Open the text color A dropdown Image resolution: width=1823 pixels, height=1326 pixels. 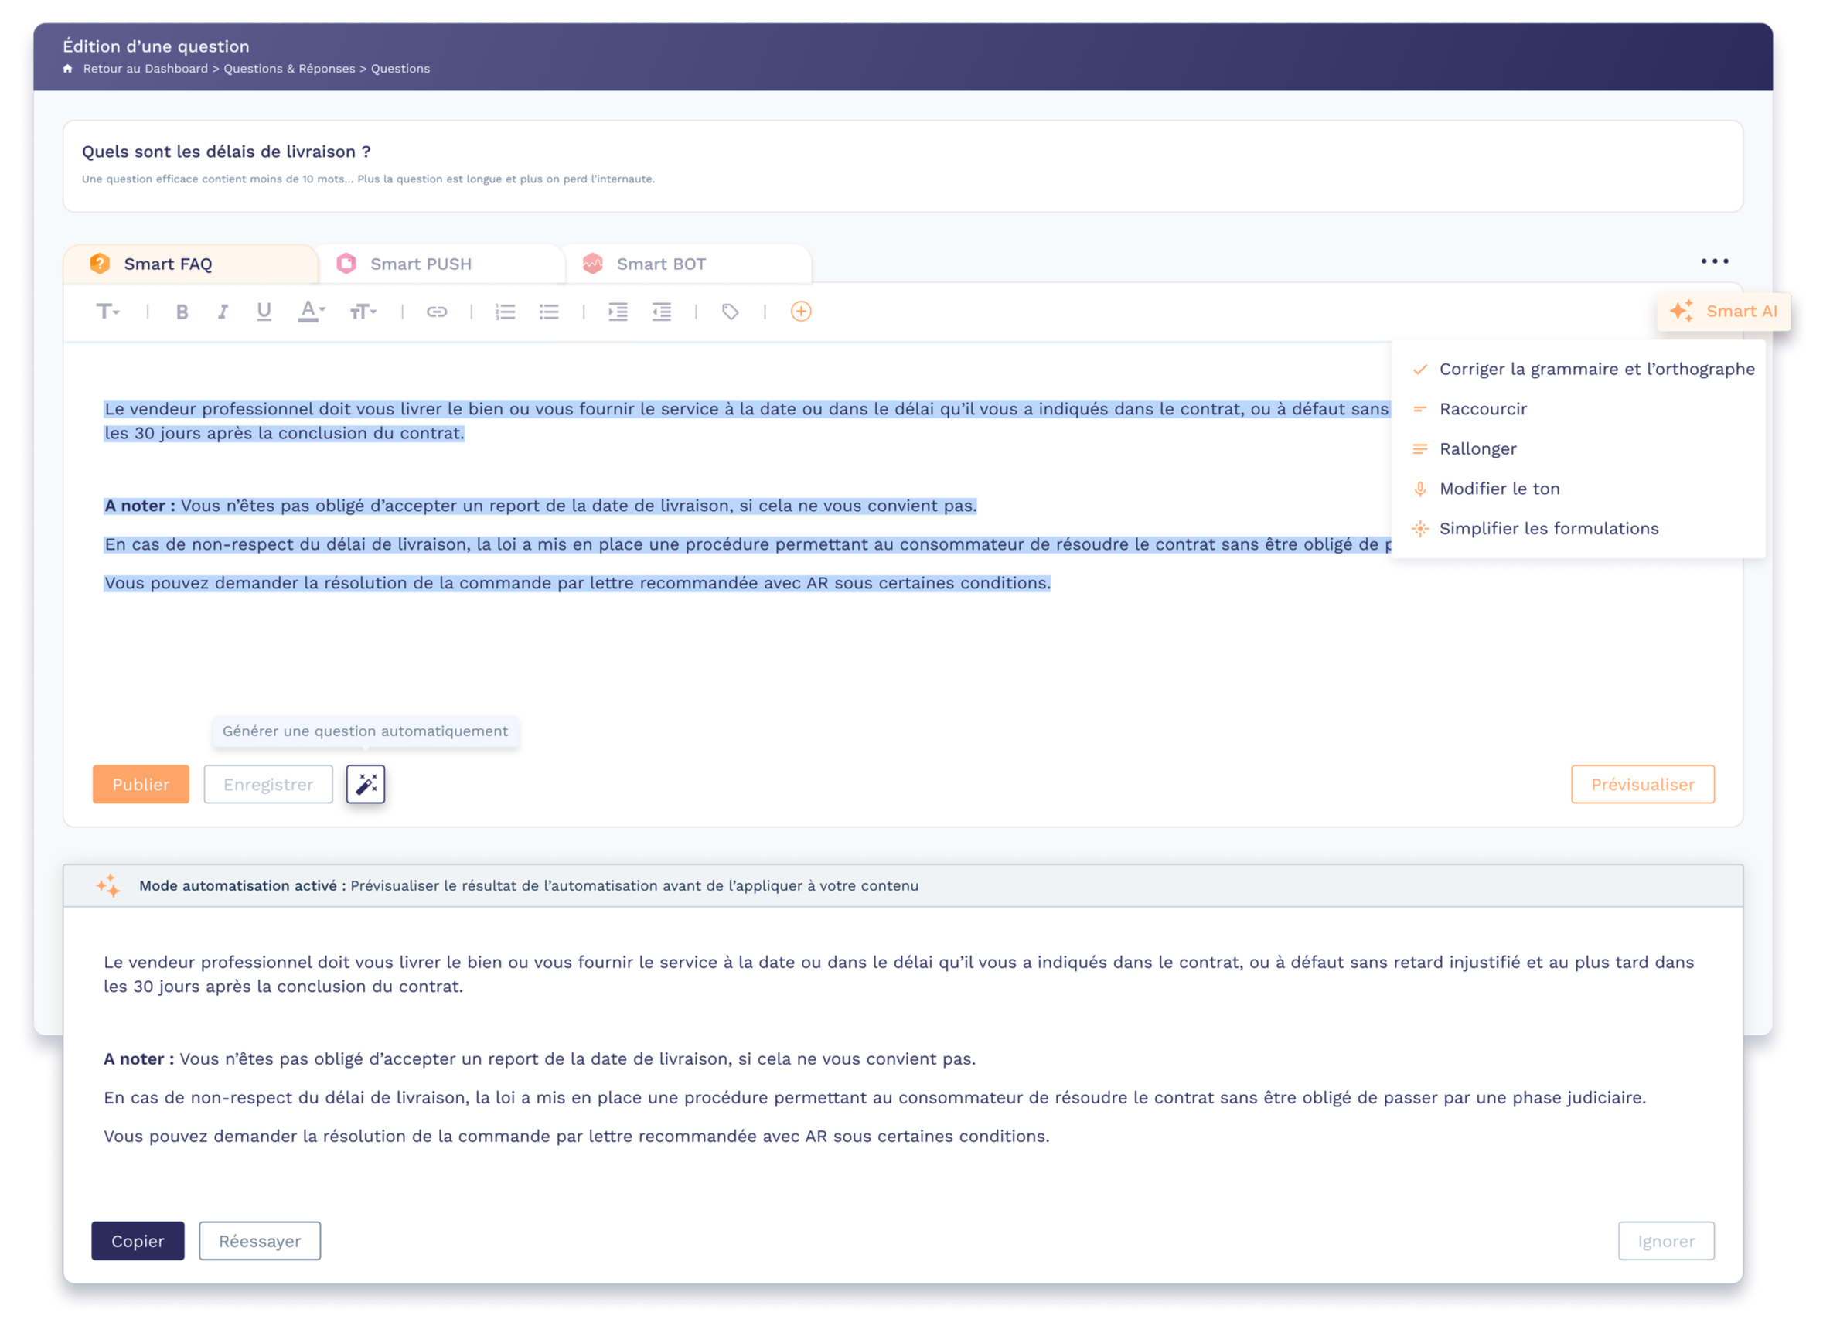[311, 312]
